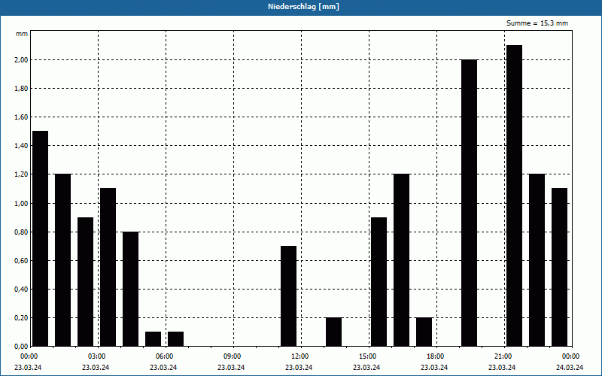Select the 0,70 mm bar before 12:00
Screen dimensions: 602x376
[288, 296]
